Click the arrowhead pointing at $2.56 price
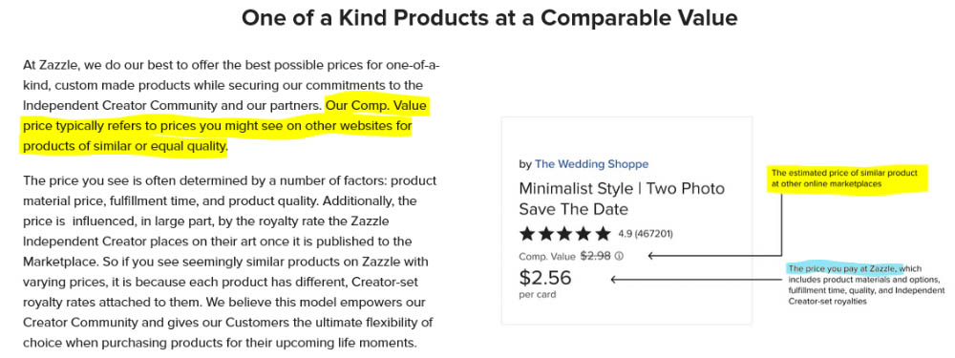This screenshot has height=358, width=955. coord(614,280)
